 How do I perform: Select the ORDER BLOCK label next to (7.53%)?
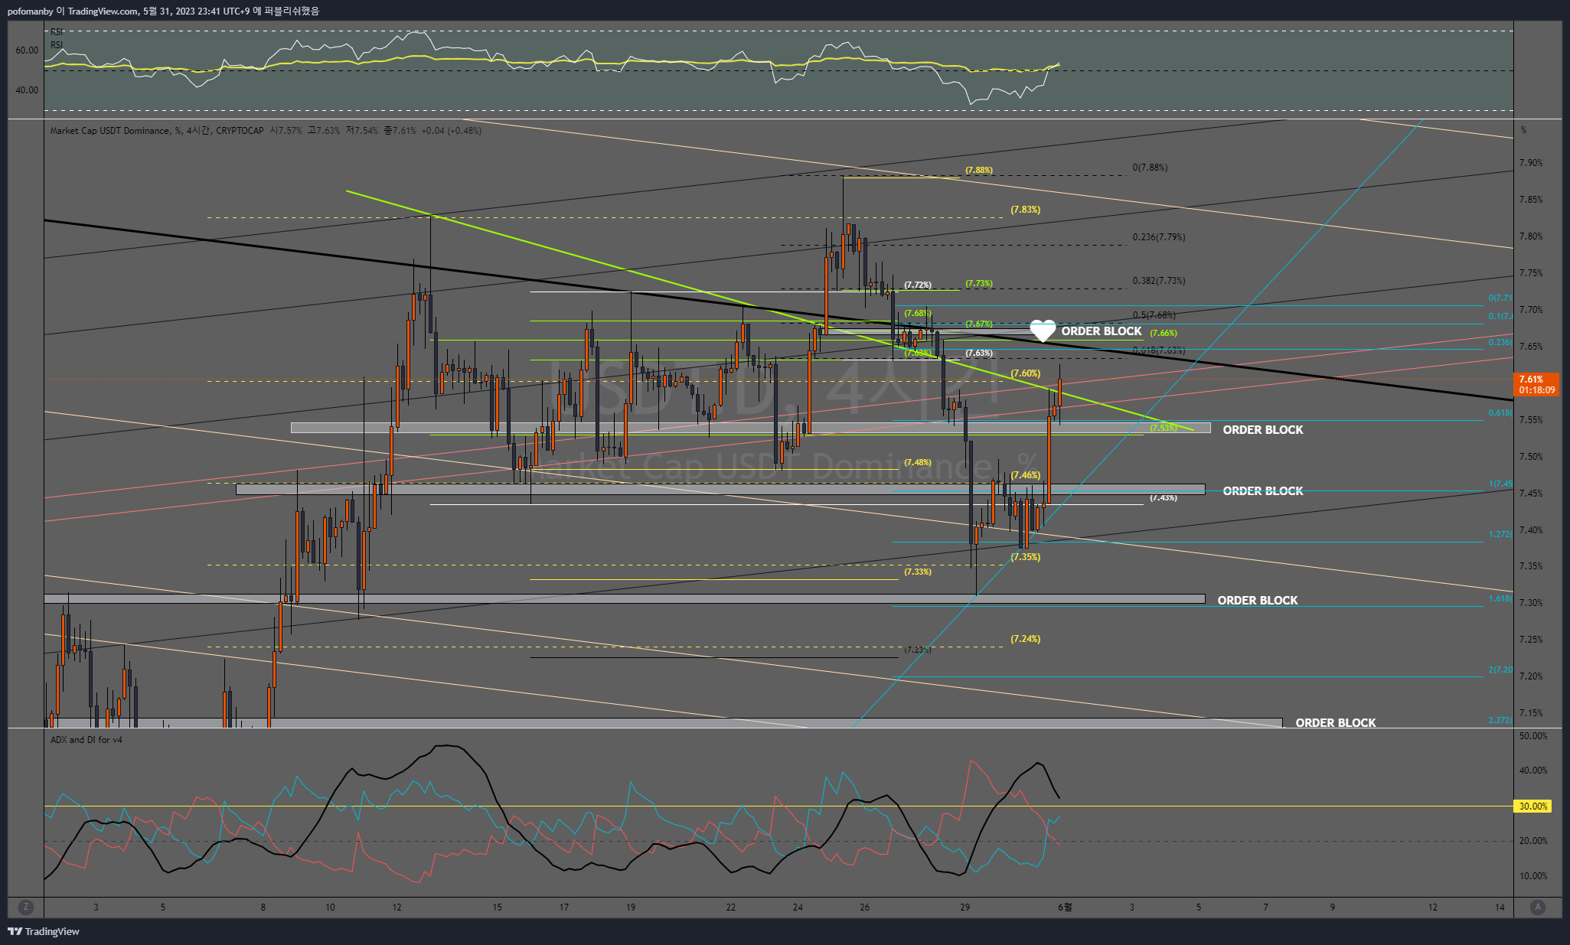click(x=1262, y=430)
